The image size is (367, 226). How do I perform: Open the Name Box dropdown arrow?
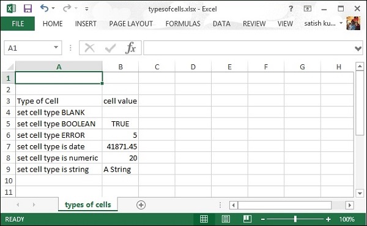56,48
